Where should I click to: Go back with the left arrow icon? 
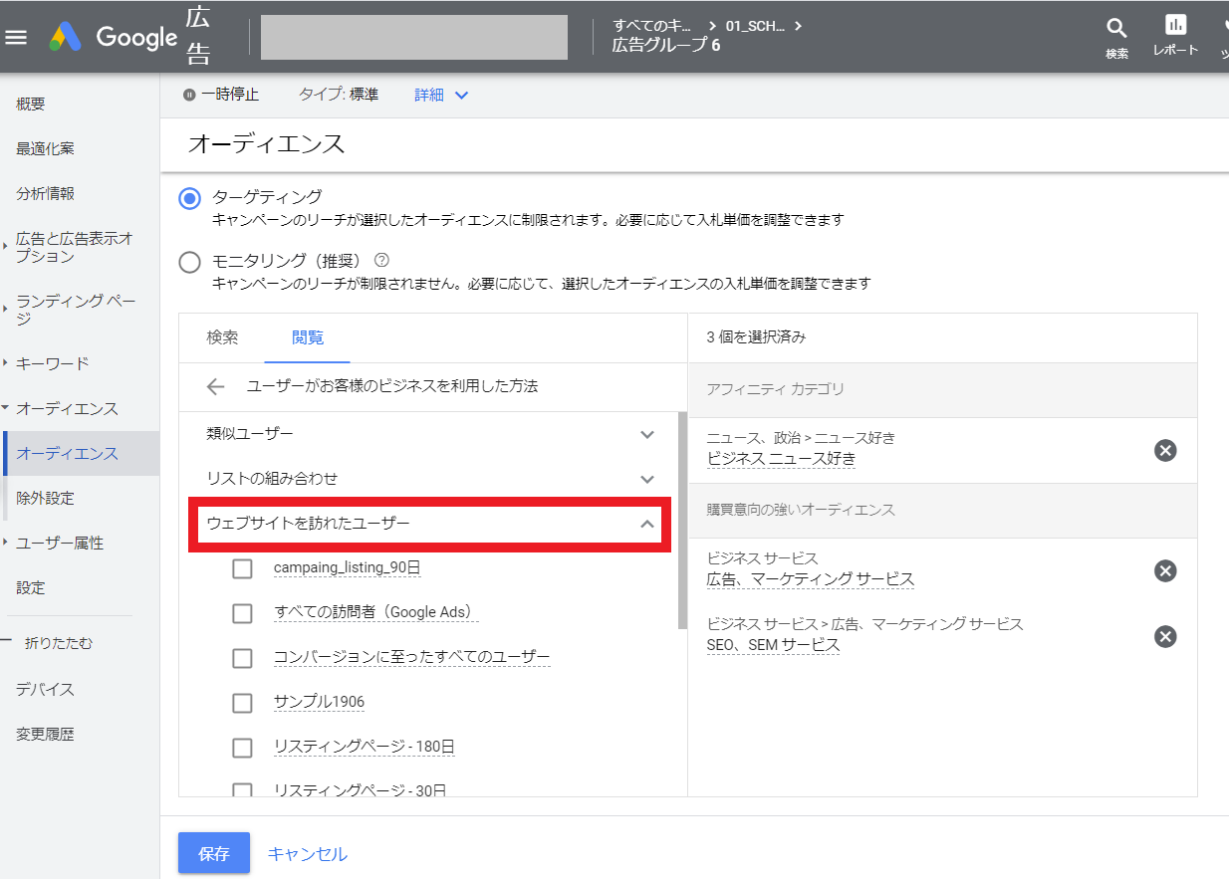[215, 386]
